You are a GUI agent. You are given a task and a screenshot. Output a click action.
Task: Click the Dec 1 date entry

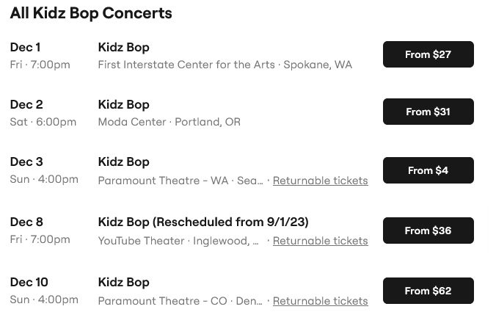[26, 47]
